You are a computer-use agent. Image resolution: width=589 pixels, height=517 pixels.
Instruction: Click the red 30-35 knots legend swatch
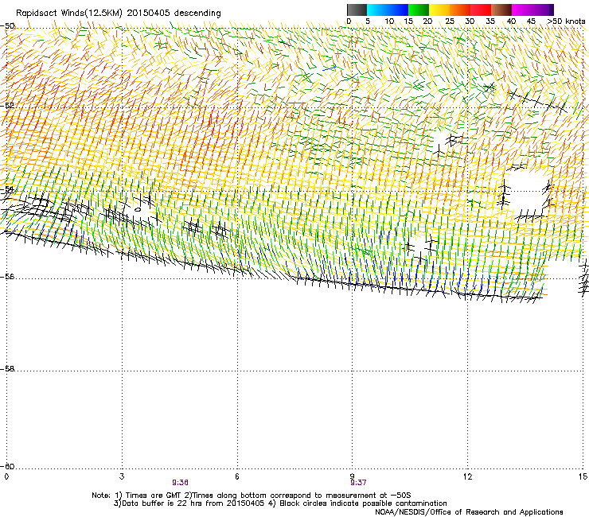tap(481, 10)
